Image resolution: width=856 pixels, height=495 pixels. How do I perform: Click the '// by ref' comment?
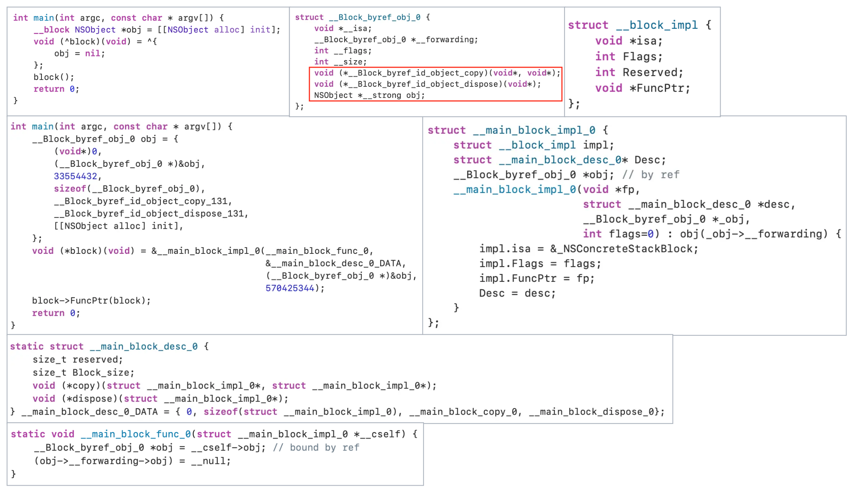[651, 175]
